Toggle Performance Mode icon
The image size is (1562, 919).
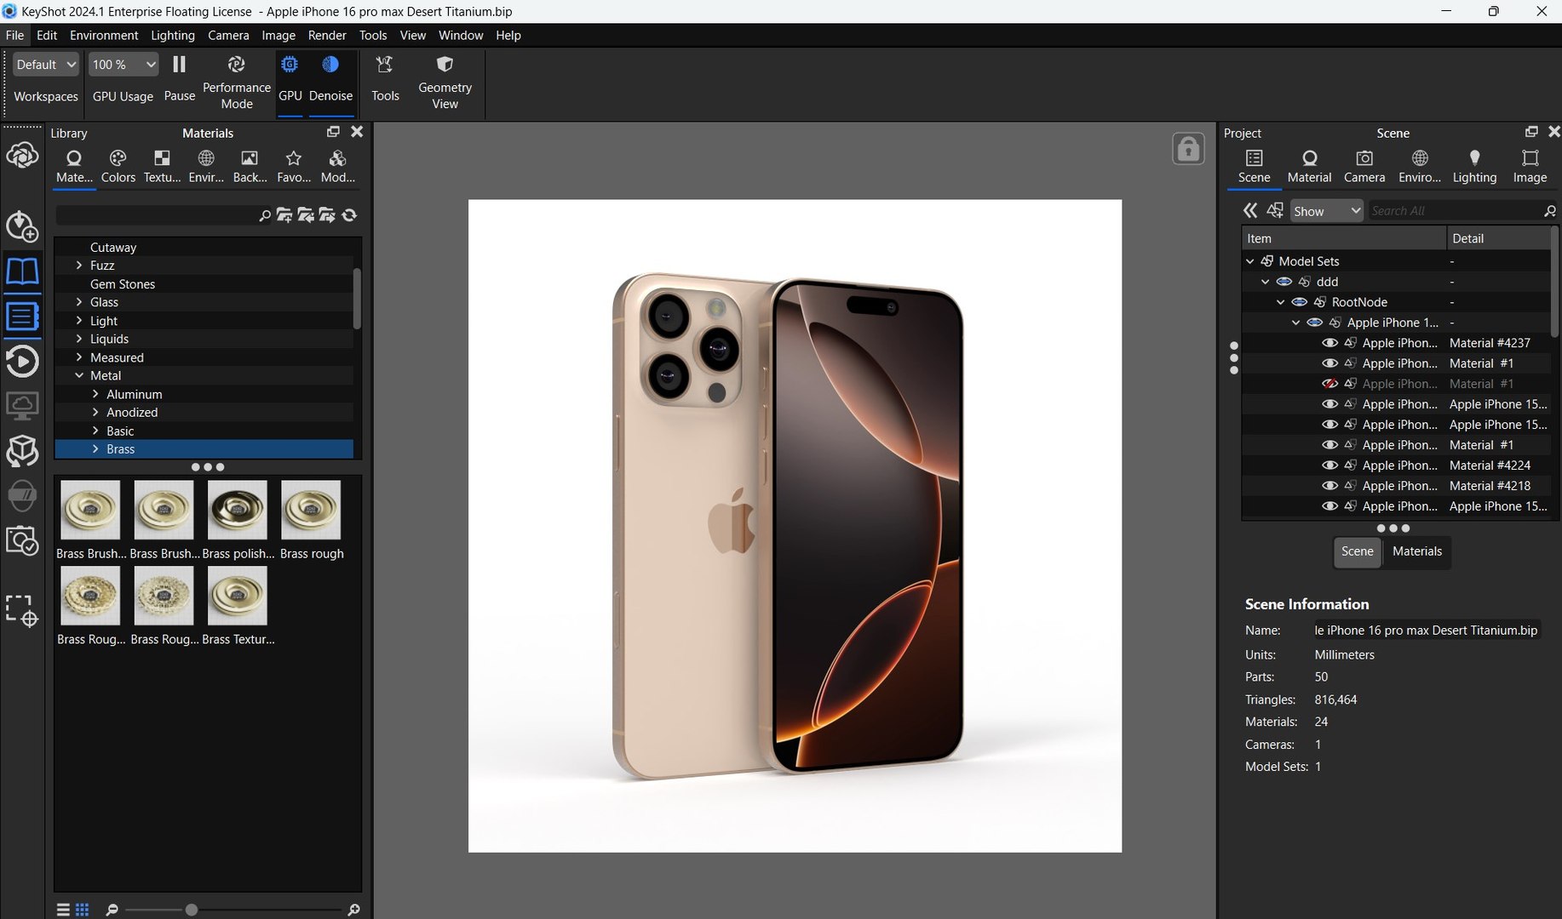236,65
